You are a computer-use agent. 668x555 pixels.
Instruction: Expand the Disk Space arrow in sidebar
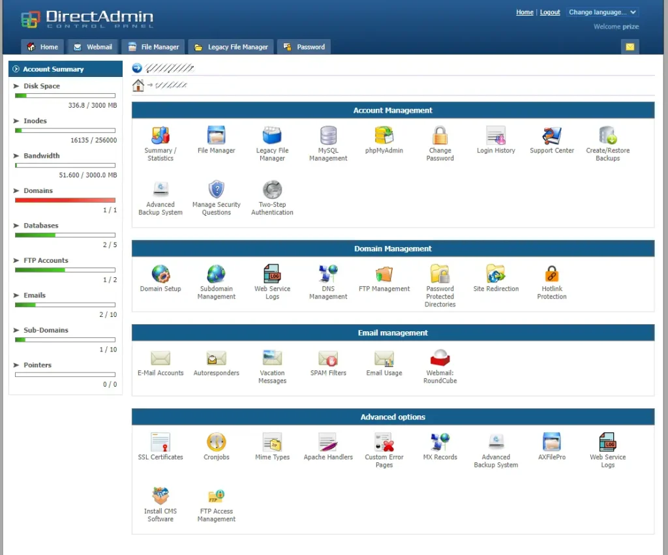[17, 86]
